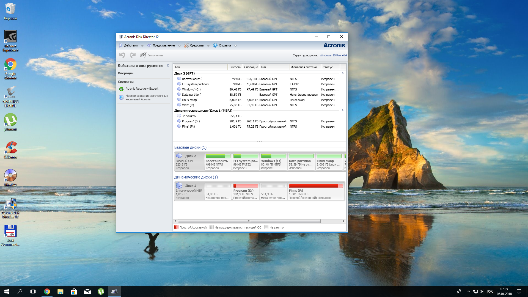
Task: Sort by Файловая система column header
Action: tap(305, 67)
